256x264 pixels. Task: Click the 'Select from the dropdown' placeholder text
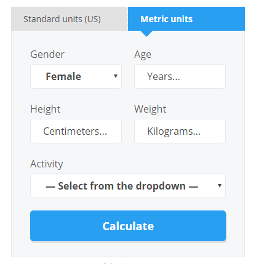click(122, 186)
